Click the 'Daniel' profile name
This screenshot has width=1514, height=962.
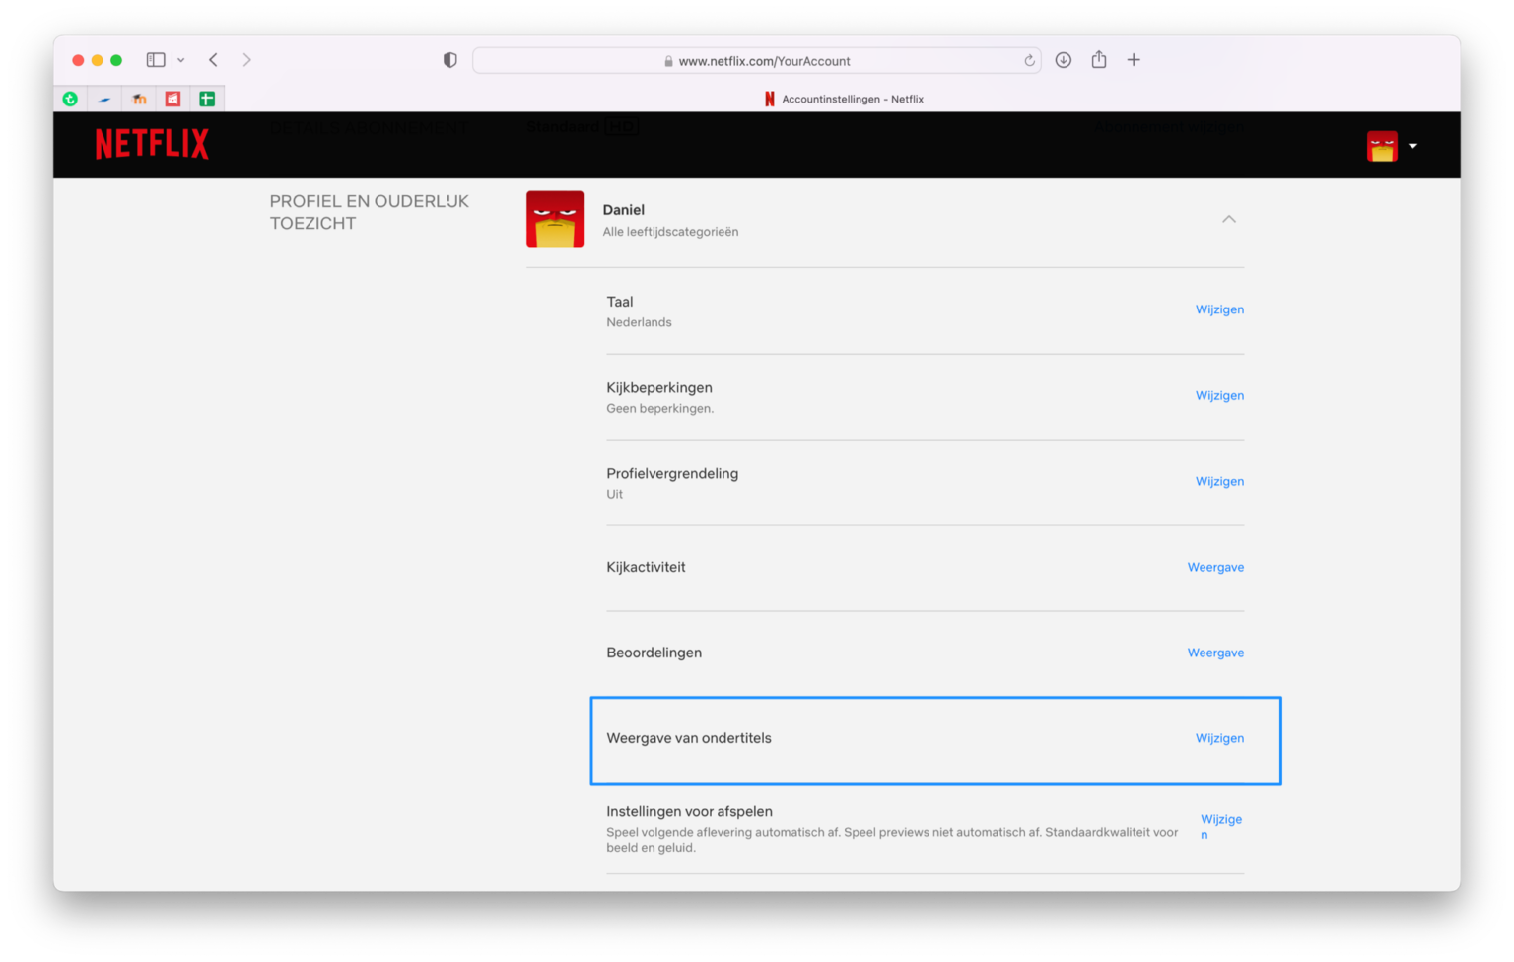click(x=624, y=210)
